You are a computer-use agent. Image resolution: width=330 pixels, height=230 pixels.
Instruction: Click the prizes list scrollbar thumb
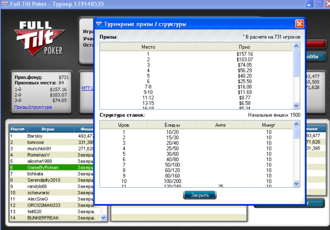[x=296, y=63]
